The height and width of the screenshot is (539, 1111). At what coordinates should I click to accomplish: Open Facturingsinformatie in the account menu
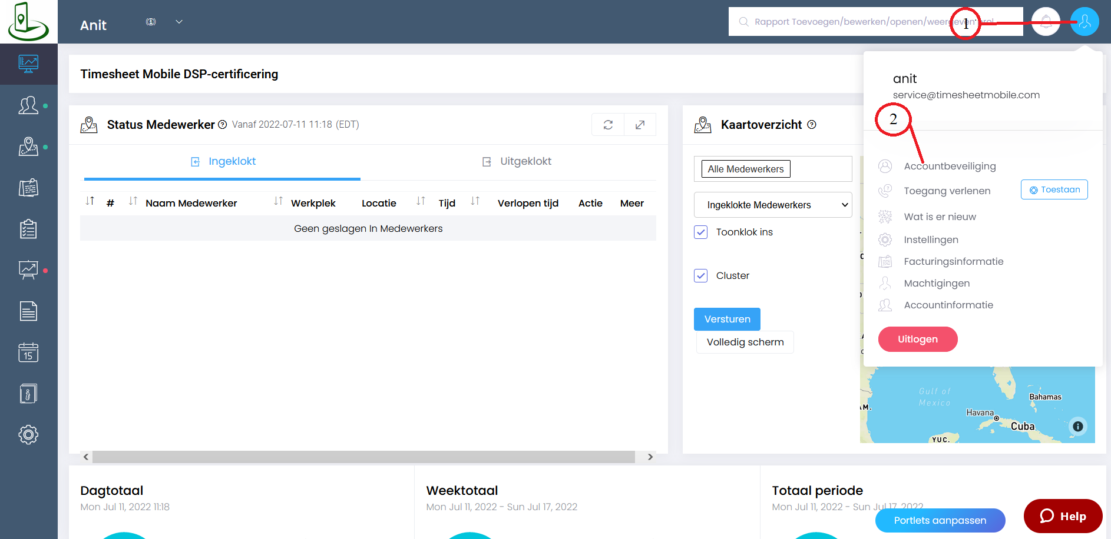[x=953, y=261]
